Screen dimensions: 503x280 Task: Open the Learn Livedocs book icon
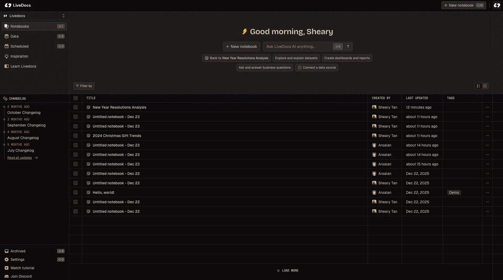(x=7, y=66)
